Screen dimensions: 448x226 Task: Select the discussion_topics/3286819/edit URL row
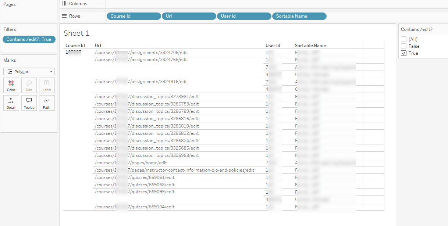click(x=147, y=126)
